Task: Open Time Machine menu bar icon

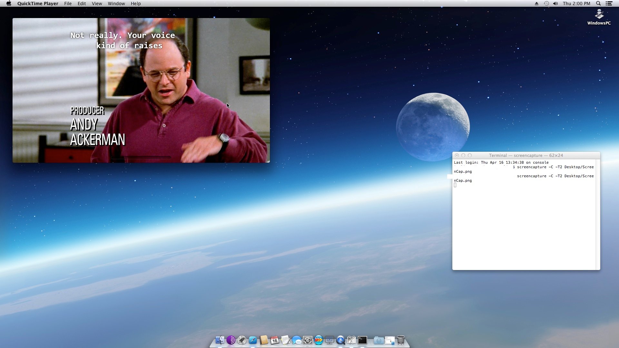Action: coord(546,4)
